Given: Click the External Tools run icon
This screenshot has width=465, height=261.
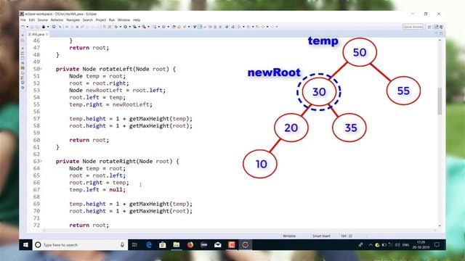Looking at the screenshot, I should pos(144,27).
